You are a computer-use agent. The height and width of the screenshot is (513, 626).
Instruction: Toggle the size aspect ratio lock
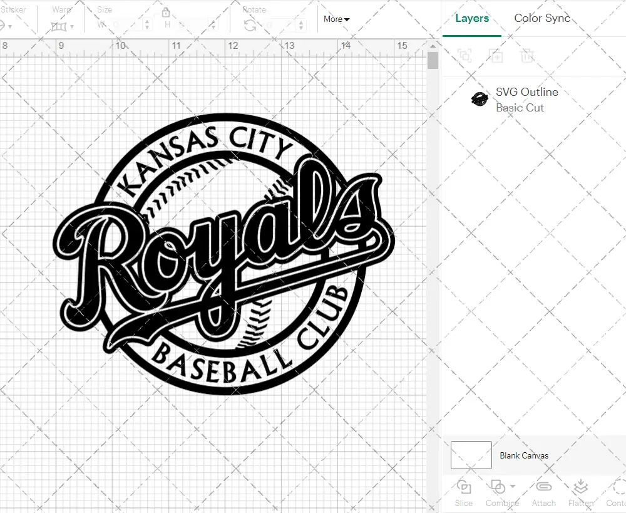[x=166, y=12]
